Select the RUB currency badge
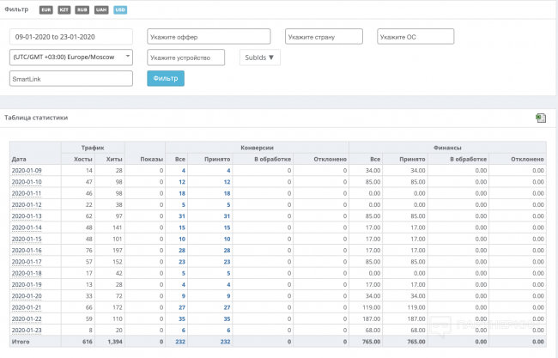Screen dimensions: 558x358 coord(80,9)
